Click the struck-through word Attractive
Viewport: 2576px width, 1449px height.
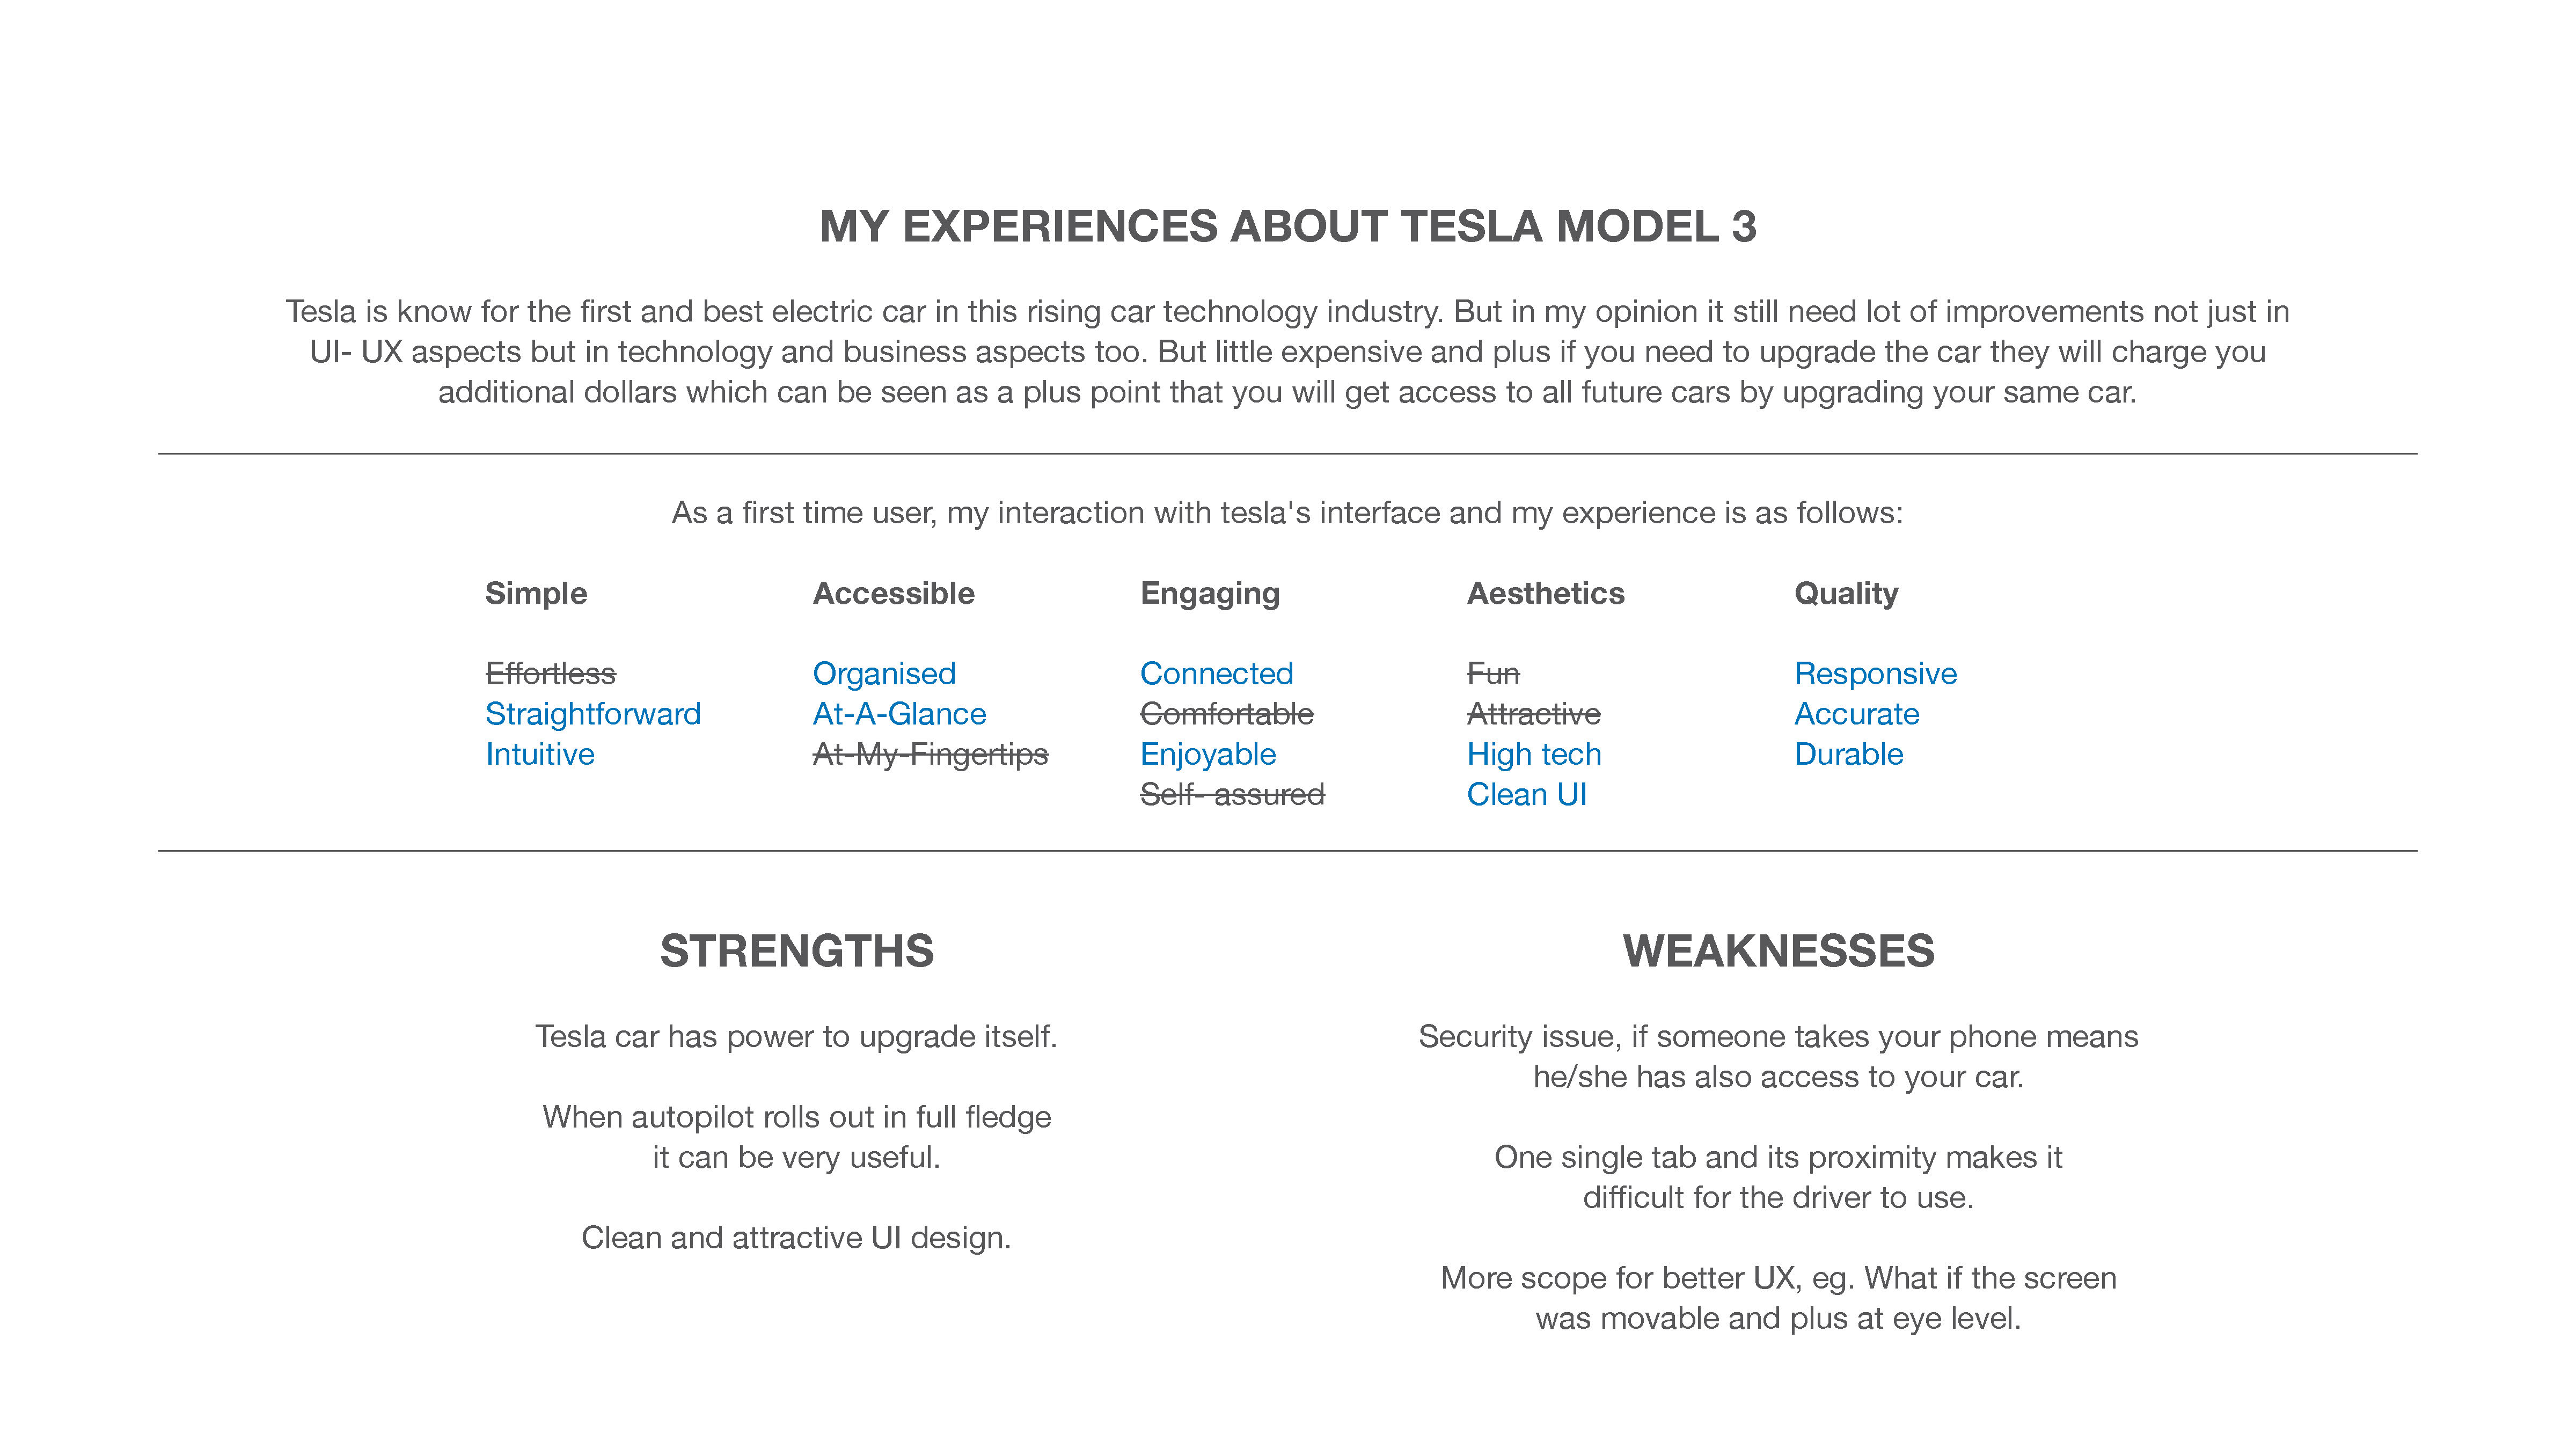[x=1533, y=714]
